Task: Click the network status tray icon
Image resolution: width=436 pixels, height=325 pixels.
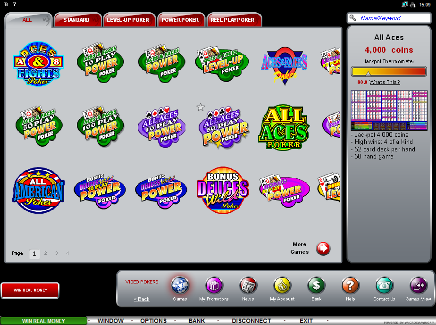Action: tap(404, 4)
